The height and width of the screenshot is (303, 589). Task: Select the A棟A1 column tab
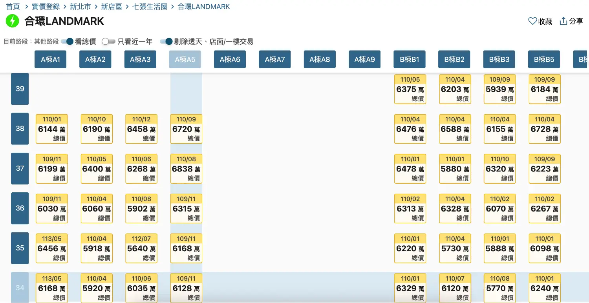(51, 59)
